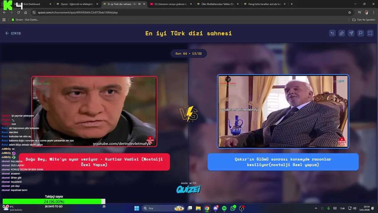Go to the browser home page
The image size is (378, 213).
(26, 12)
